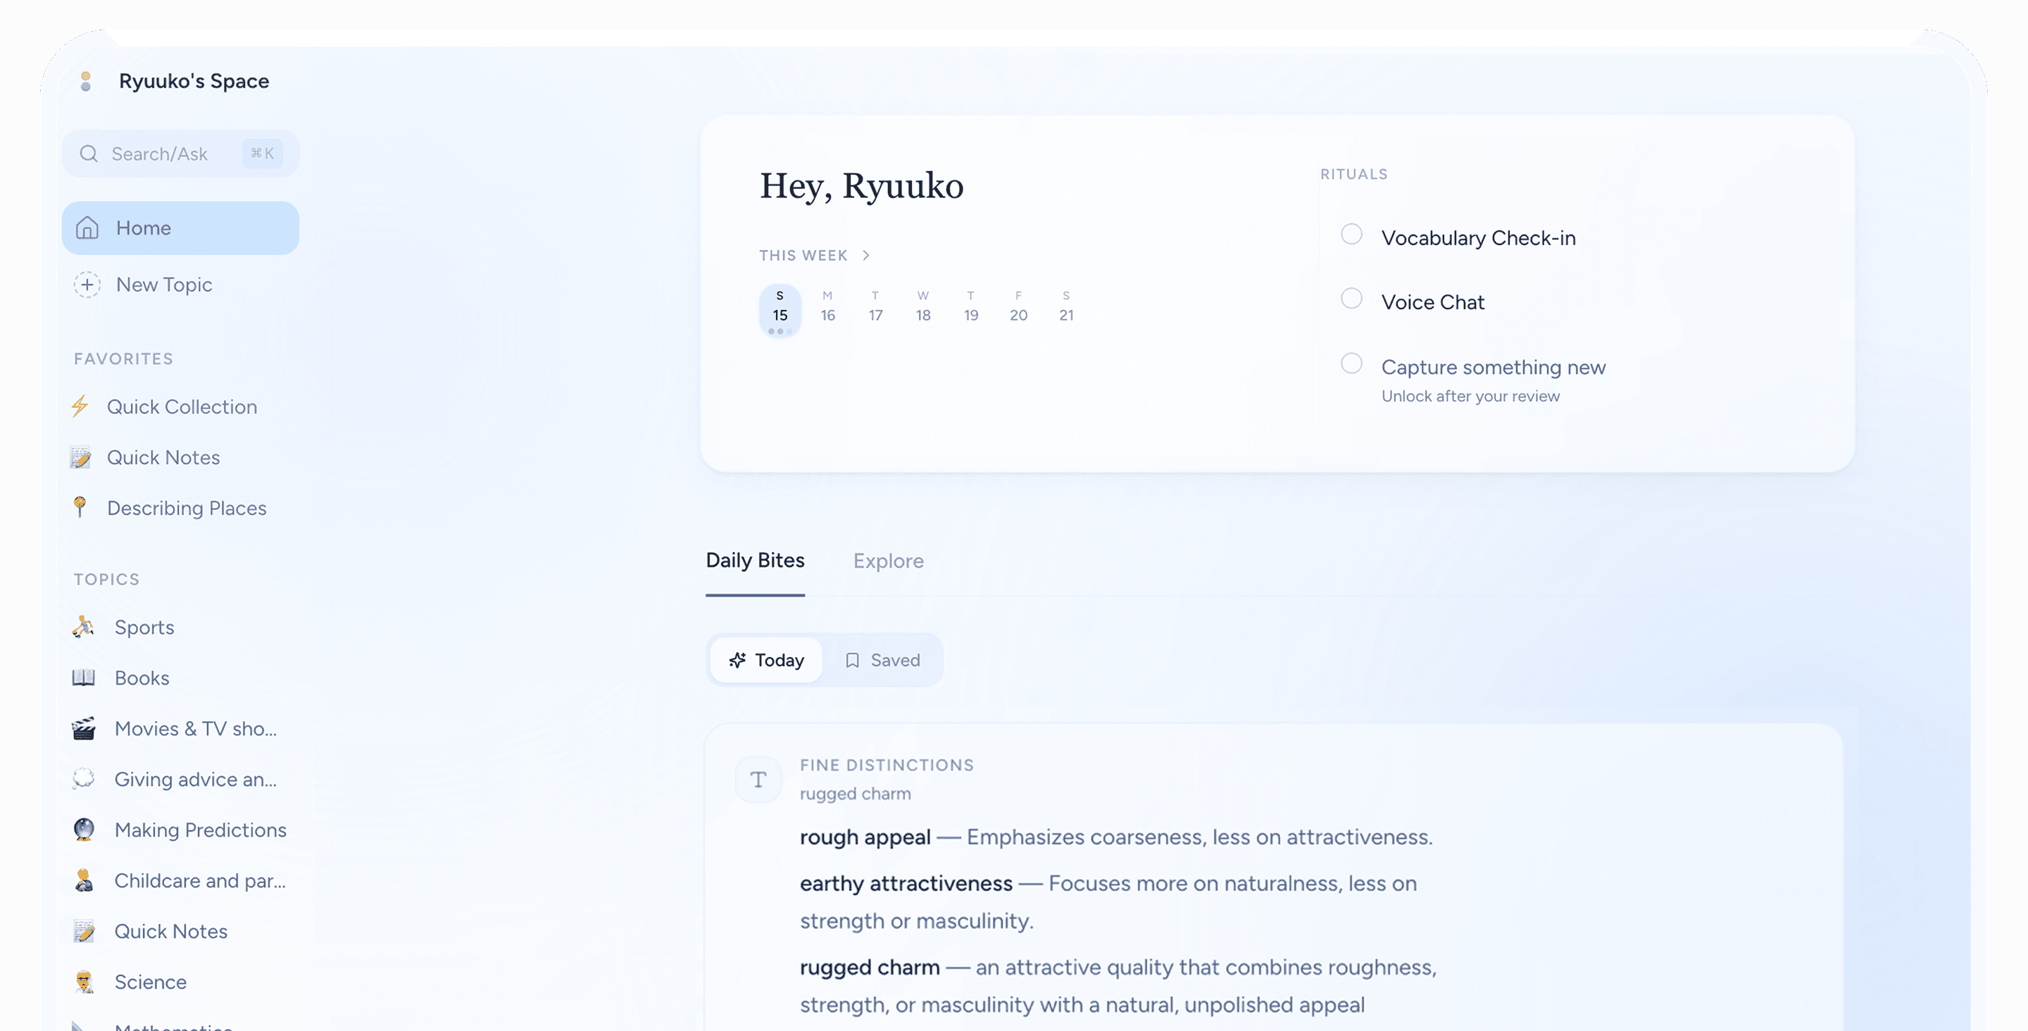This screenshot has height=1031, width=2028.
Task: Check off the Vocabulary Check-in ritual
Action: coord(1351,234)
